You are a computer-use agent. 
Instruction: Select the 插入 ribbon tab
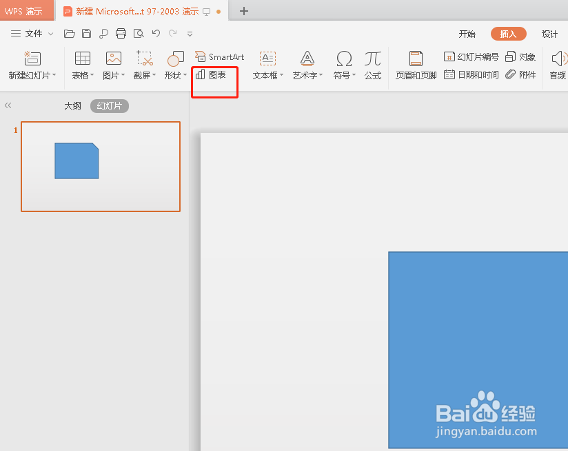508,34
